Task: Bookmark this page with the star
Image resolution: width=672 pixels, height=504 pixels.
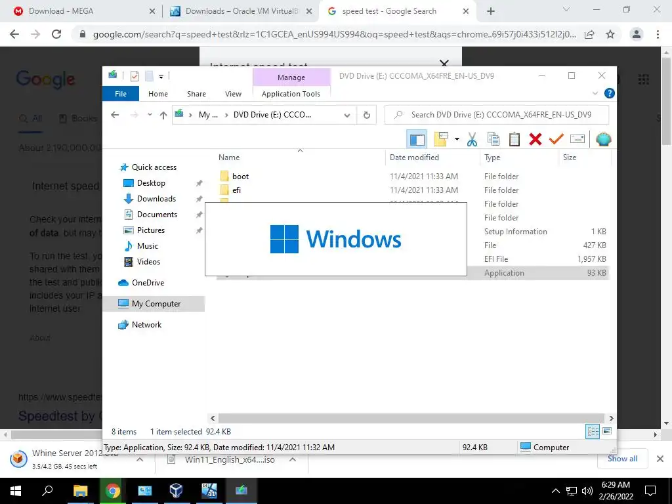Action: 610,34
